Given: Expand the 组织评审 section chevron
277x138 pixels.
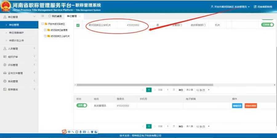Looking at the screenshot, I should [34, 56].
